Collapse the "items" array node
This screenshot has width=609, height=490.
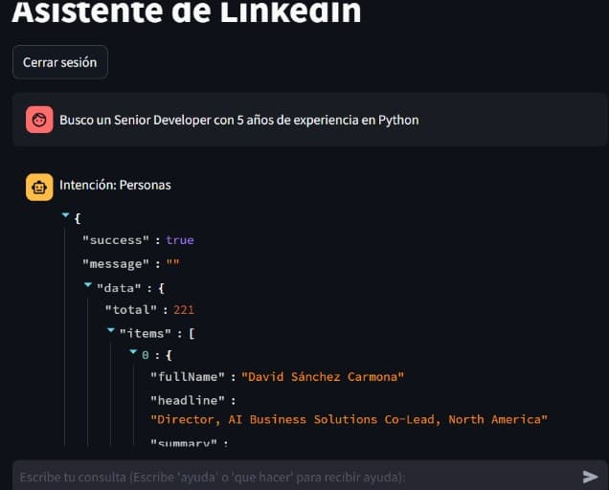(x=111, y=330)
